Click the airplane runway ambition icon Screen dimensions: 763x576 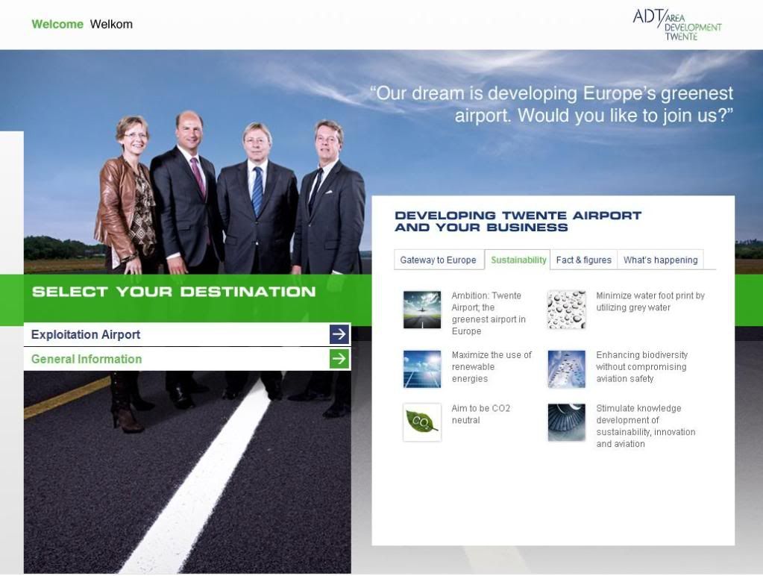[421, 310]
